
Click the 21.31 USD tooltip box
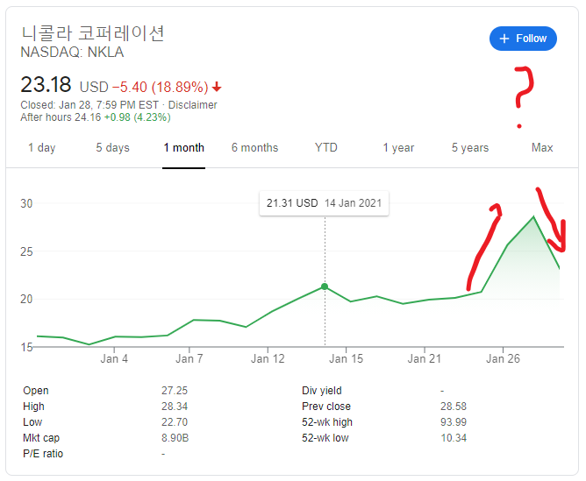coord(324,203)
